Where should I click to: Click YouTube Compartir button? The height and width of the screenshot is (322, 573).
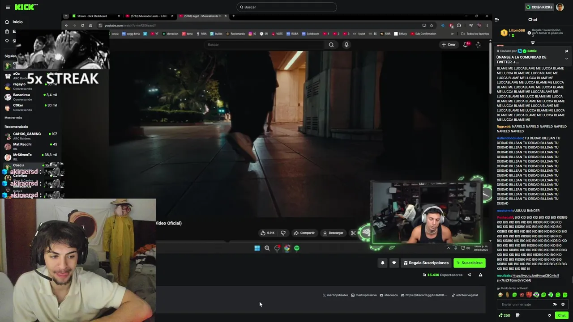pyautogui.click(x=304, y=233)
